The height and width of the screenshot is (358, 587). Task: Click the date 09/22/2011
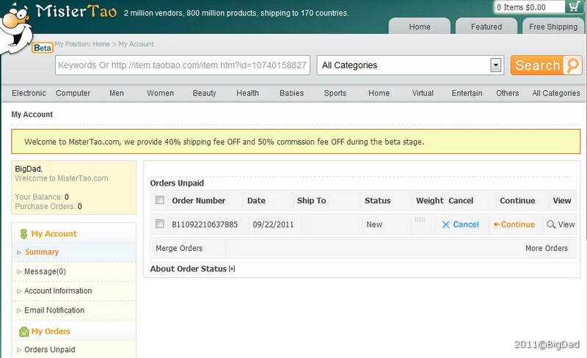point(273,224)
